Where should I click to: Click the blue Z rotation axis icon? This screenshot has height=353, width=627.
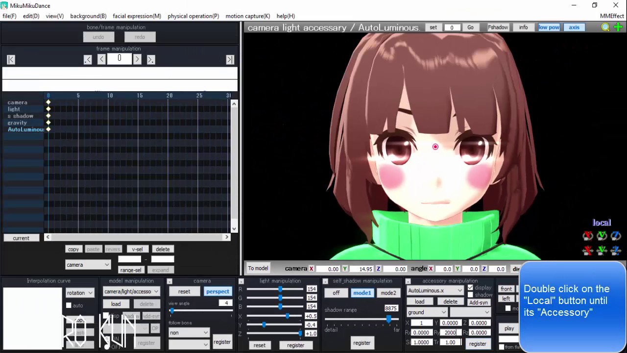(x=616, y=236)
